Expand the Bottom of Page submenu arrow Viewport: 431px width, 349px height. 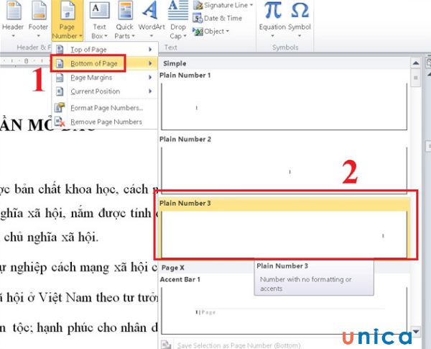click(x=150, y=63)
